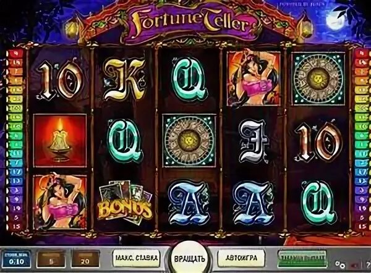
Task: Open the settings gear icon
Action: [340, 265]
